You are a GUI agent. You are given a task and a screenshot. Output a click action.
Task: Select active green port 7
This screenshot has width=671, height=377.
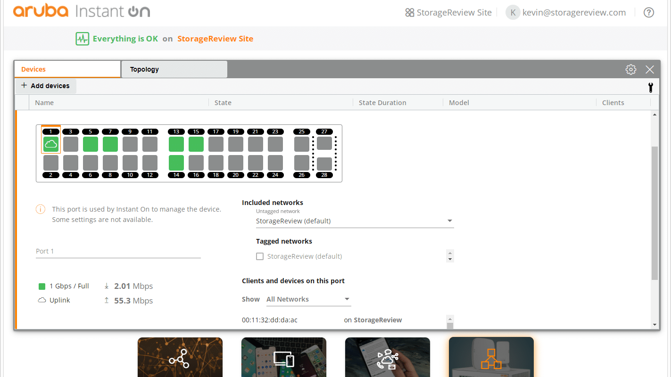(110, 144)
